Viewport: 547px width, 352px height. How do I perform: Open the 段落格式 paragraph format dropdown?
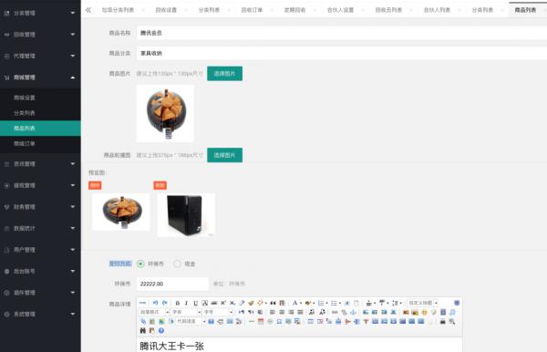tap(154, 312)
